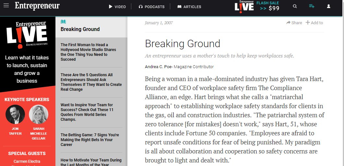This screenshot has width=344, height=166.
Task: Click the teal book icon above Breaking Ground
Action: (63, 22)
